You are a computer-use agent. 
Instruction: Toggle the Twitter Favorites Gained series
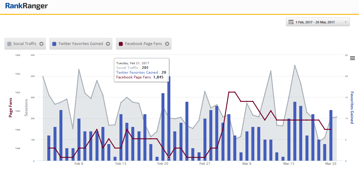(x=80, y=44)
